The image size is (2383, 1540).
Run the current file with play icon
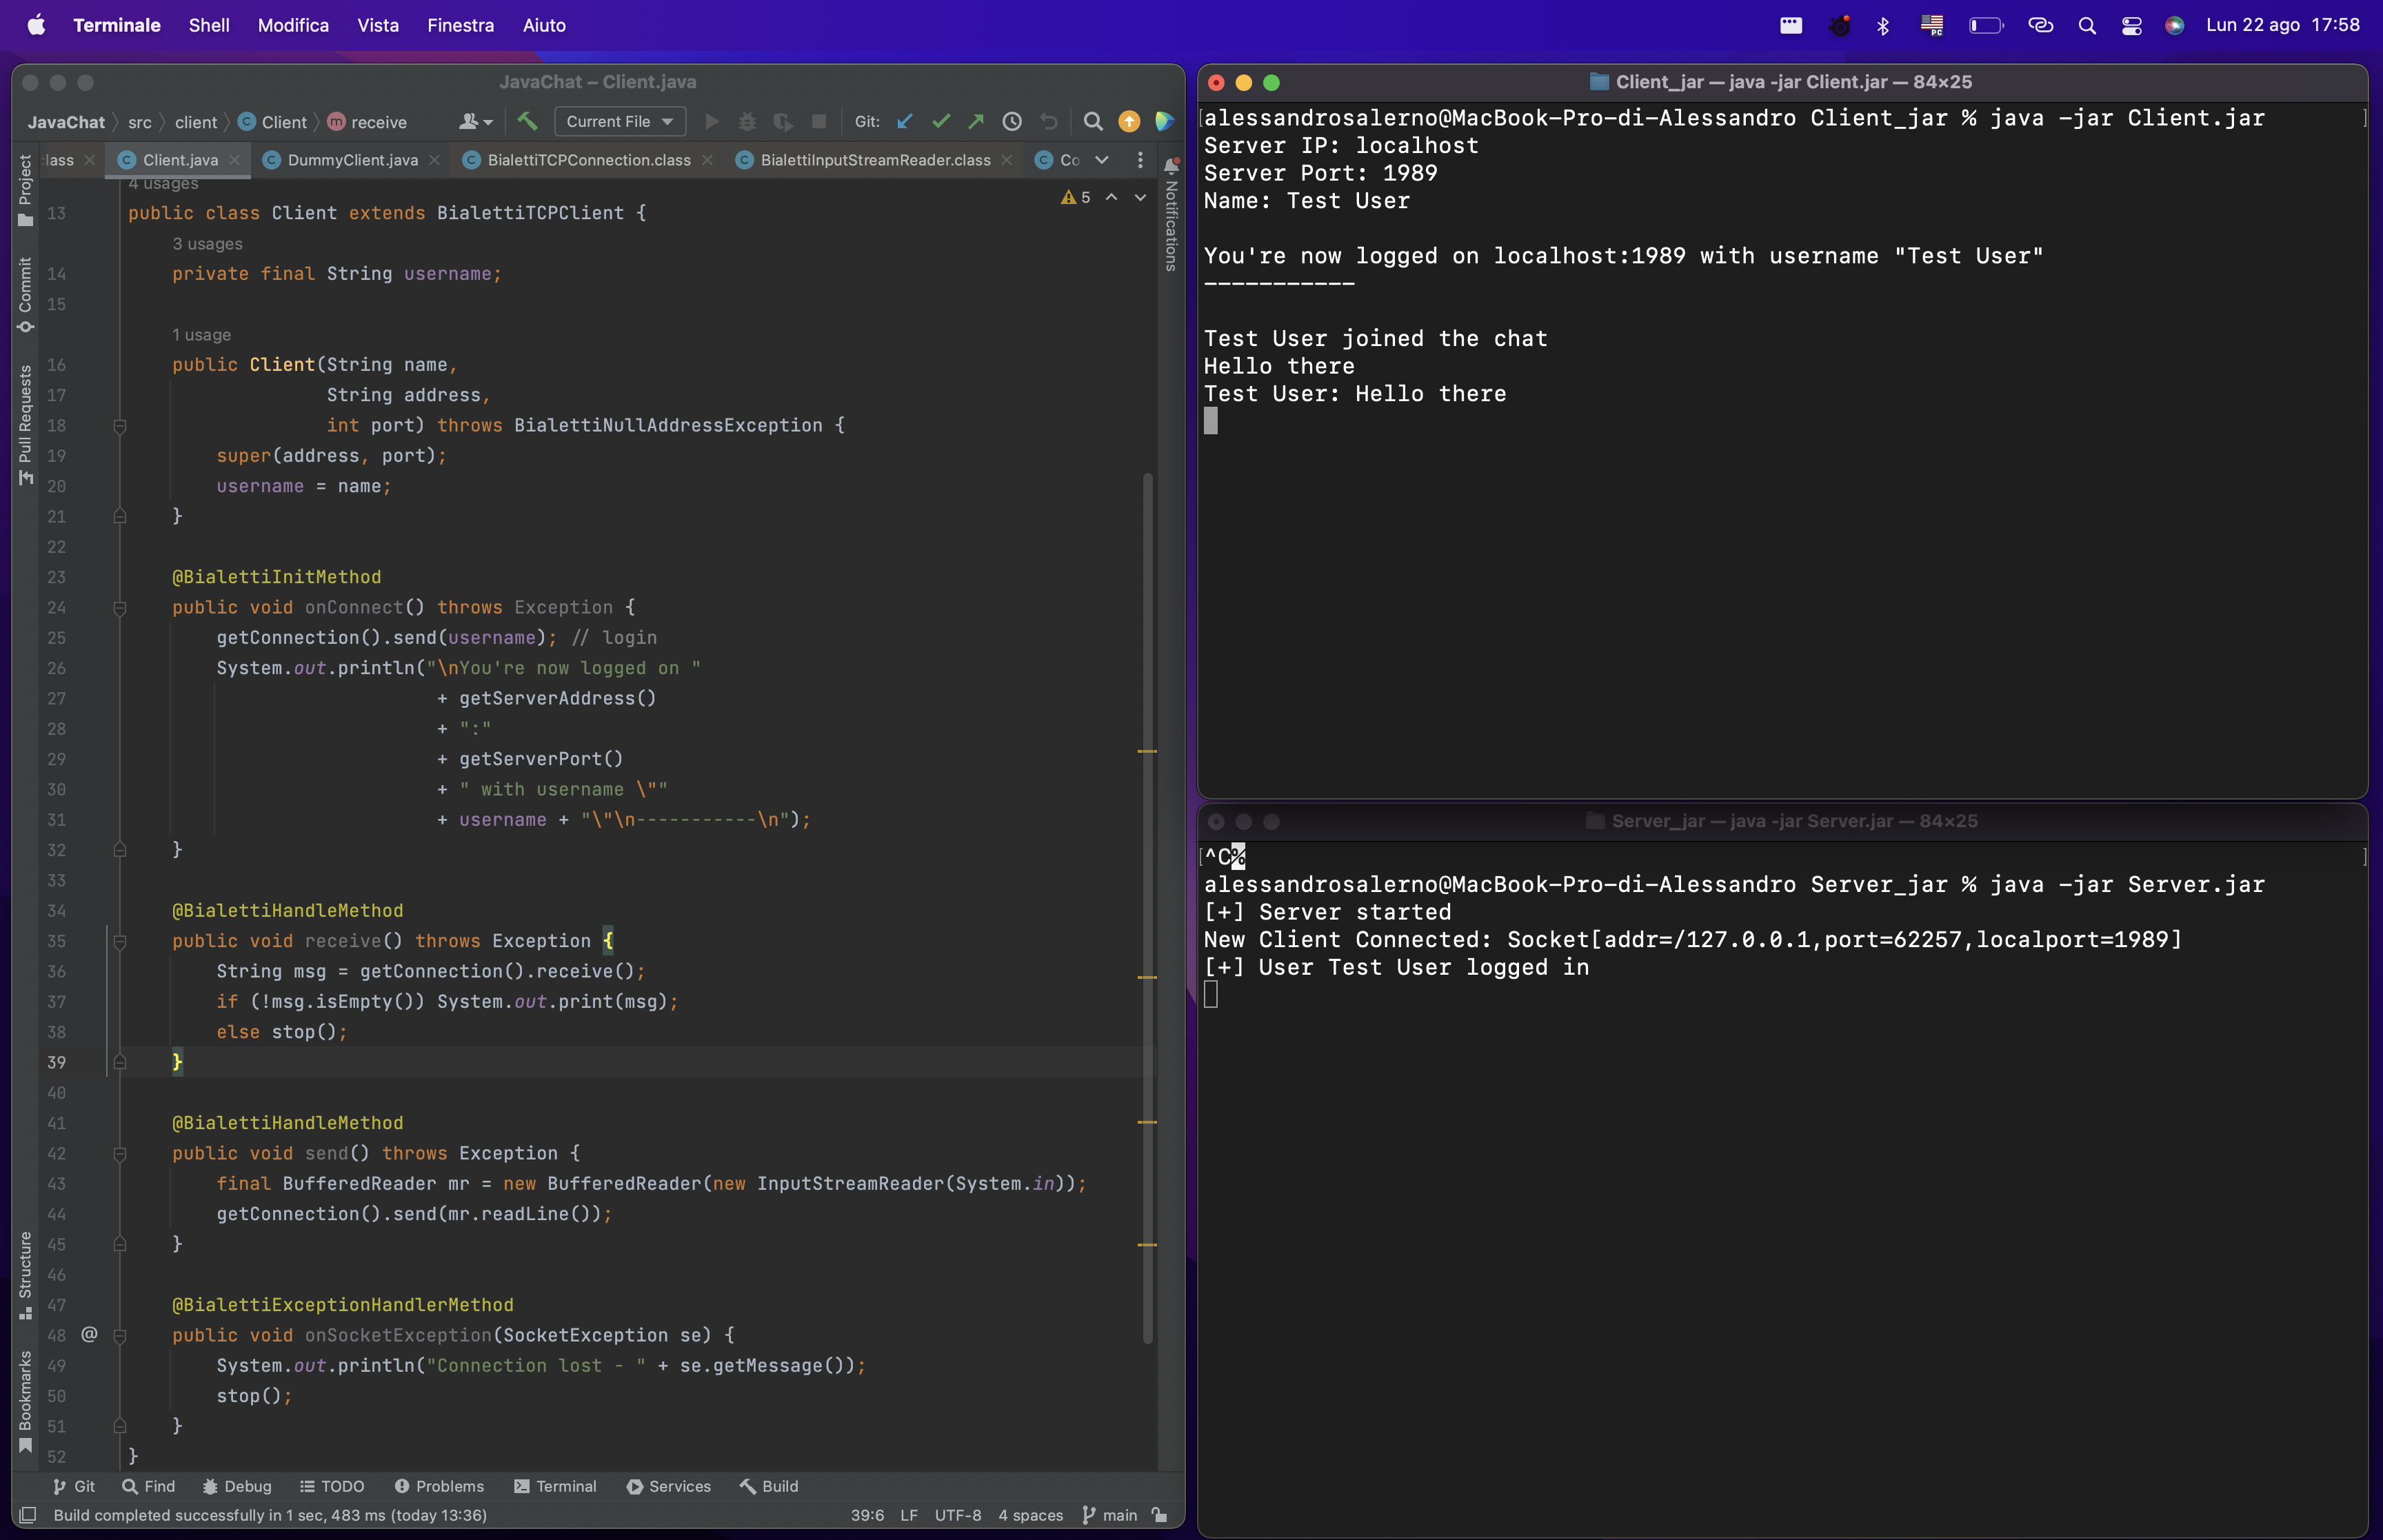point(712,121)
